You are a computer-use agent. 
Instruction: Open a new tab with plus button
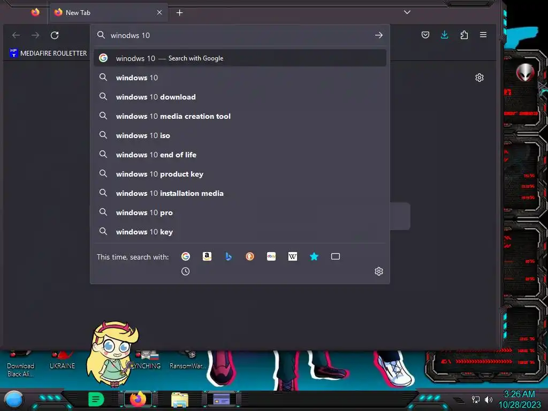(x=180, y=13)
